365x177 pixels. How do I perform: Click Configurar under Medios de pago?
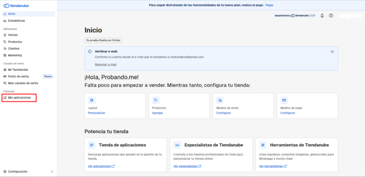click(x=288, y=113)
